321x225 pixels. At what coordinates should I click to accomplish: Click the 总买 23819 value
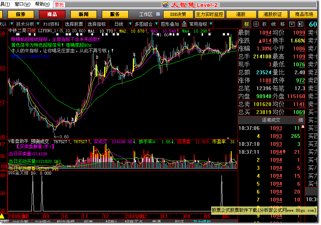264,112
